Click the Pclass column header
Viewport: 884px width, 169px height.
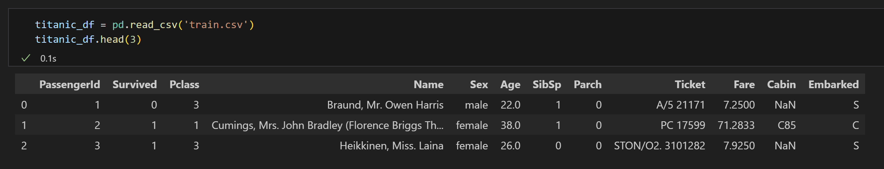tap(184, 84)
